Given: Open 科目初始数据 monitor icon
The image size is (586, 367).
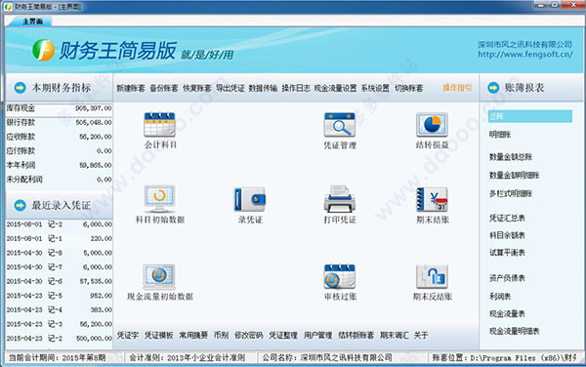Looking at the screenshot, I should click(159, 198).
